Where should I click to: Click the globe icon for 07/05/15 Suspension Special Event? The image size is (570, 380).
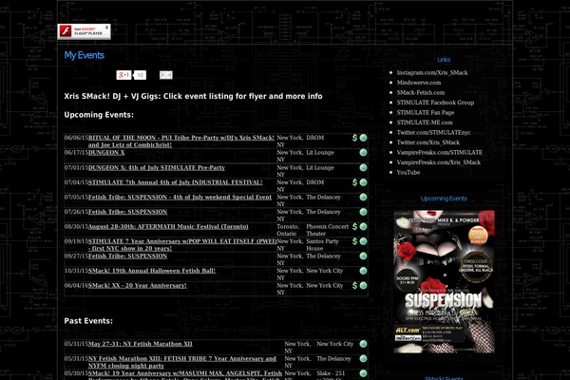point(363,197)
